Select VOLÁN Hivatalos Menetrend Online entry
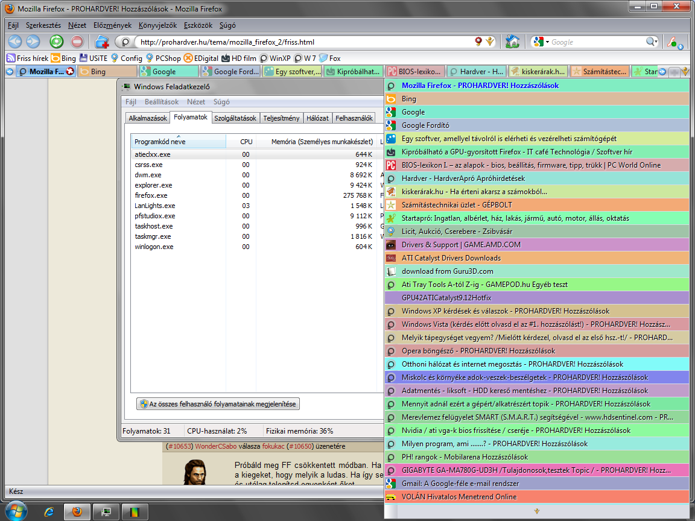Image resolution: width=695 pixels, height=521 pixels. point(537,497)
